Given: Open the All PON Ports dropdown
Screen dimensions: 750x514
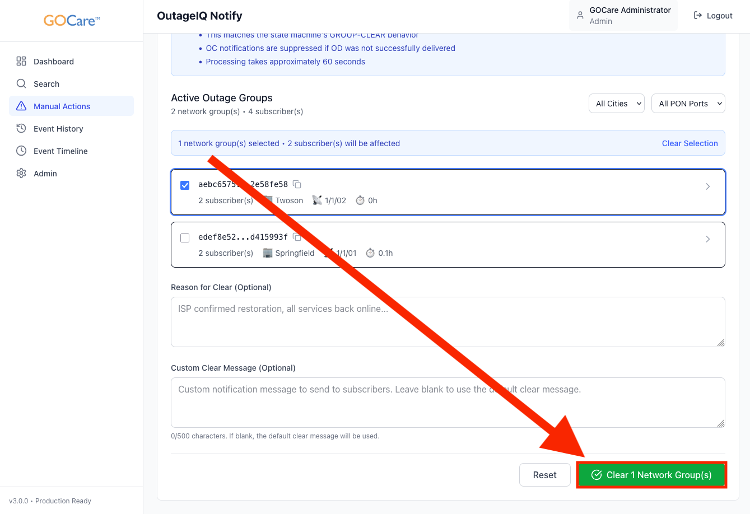Looking at the screenshot, I should (x=688, y=104).
